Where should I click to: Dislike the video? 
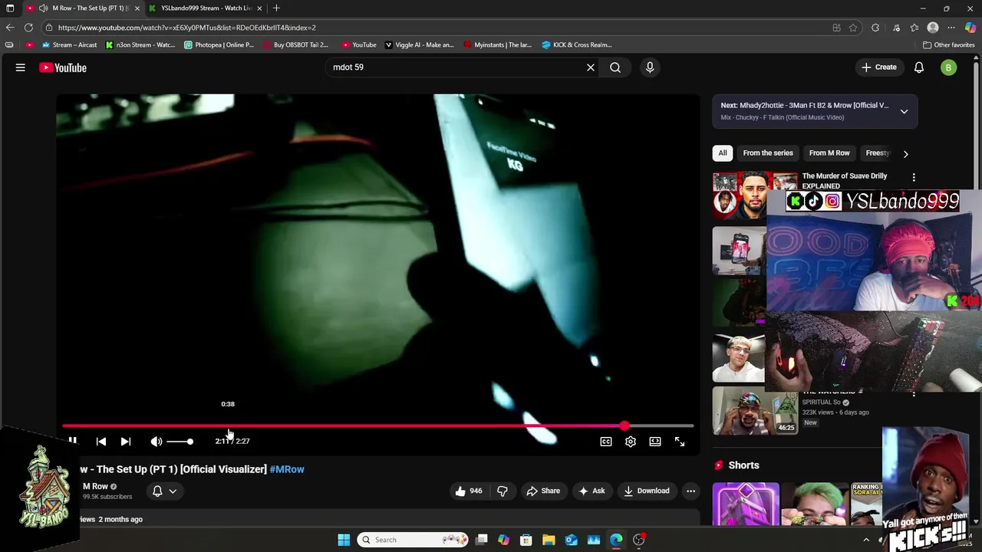tap(503, 491)
